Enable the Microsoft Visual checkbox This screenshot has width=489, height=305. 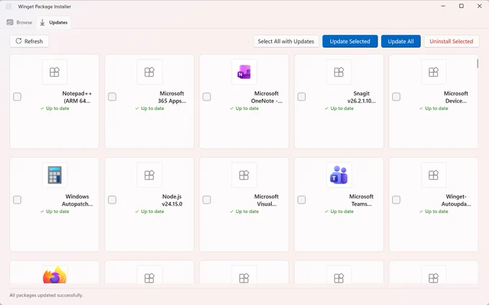point(207,199)
